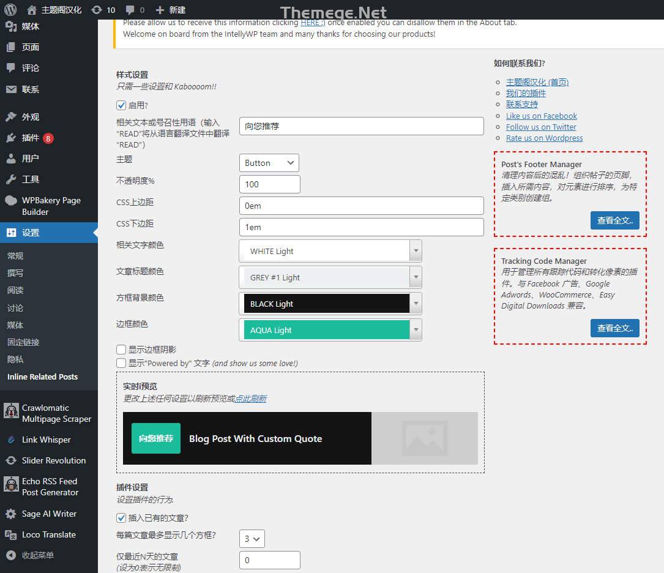Click the Sage AI Writer gear icon
The width and height of the screenshot is (664, 573).
click(11, 514)
